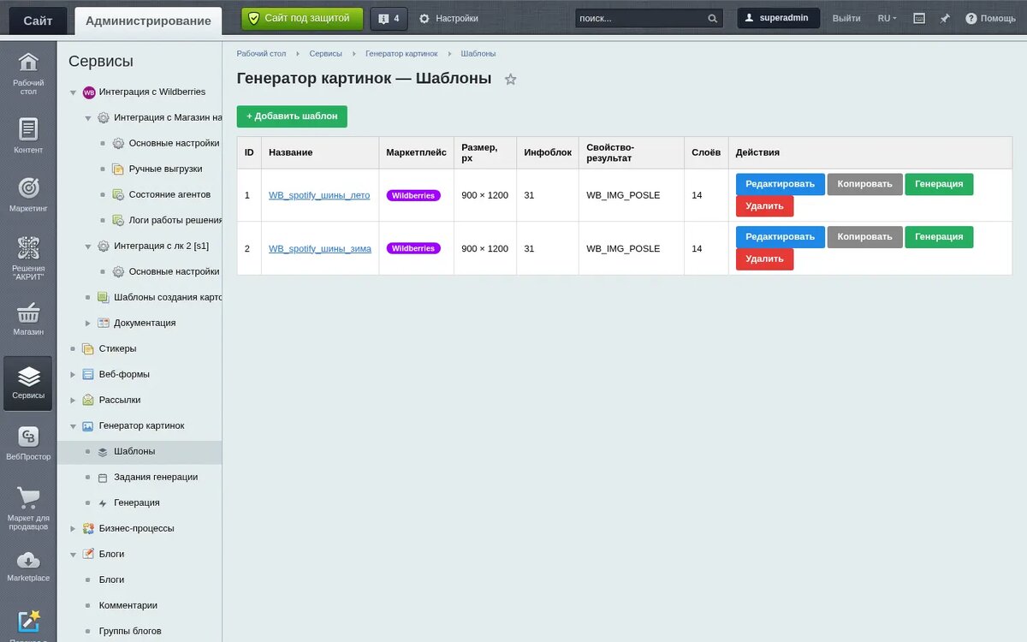Click the pin panel icon in header
Screen dimensions: 1027x642
pyautogui.click(x=945, y=18)
